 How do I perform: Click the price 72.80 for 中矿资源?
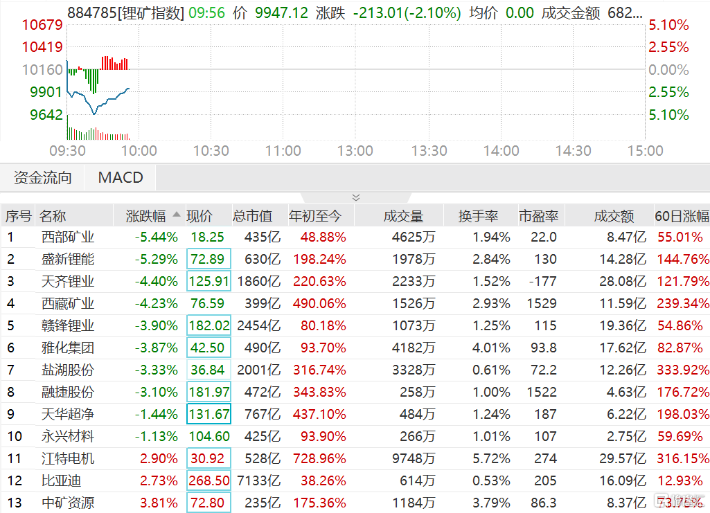(x=208, y=503)
